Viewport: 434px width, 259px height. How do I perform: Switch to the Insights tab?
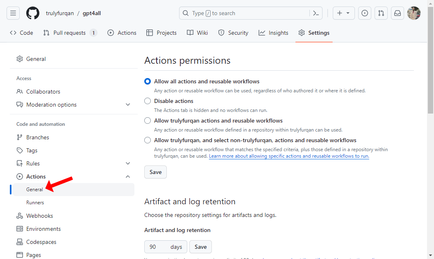pyautogui.click(x=273, y=33)
